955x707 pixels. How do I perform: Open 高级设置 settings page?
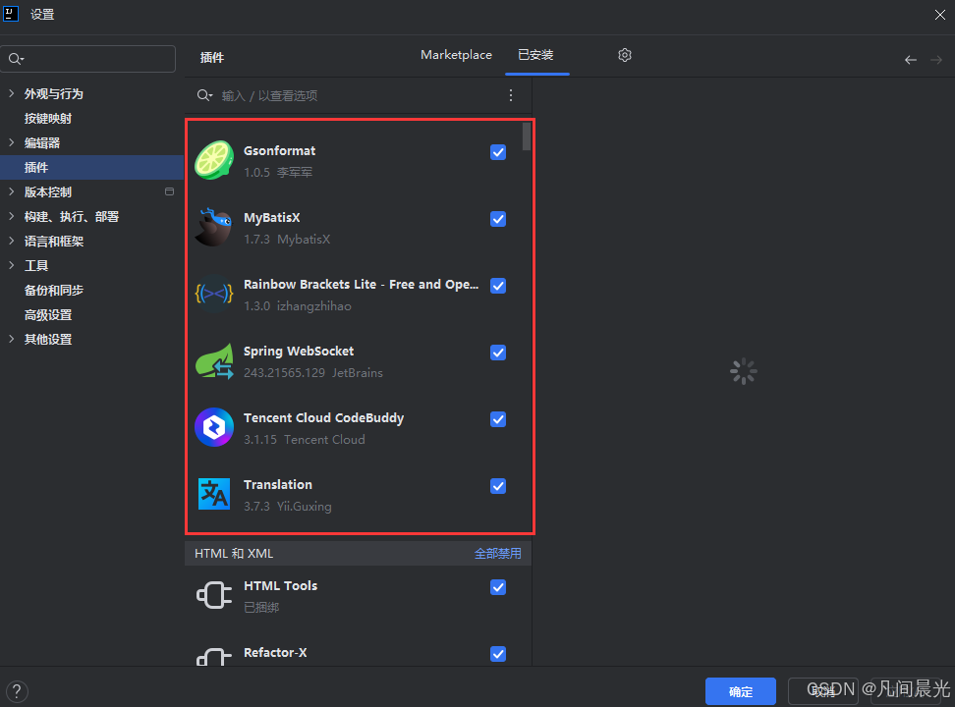pyautogui.click(x=48, y=315)
